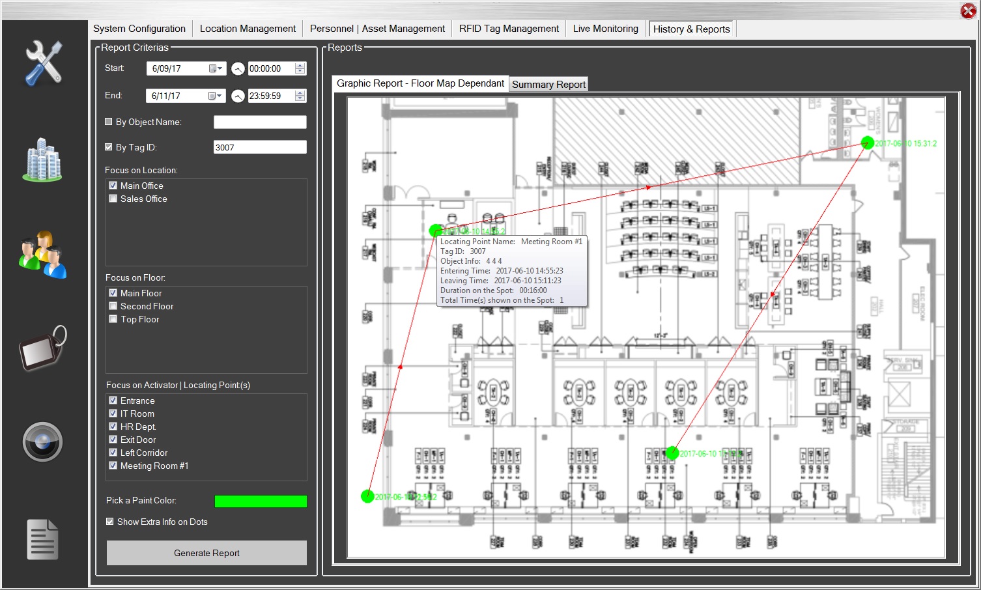Switch to the Summary Report tab
Viewport: 981px width, 590px height.
(548, 85)
